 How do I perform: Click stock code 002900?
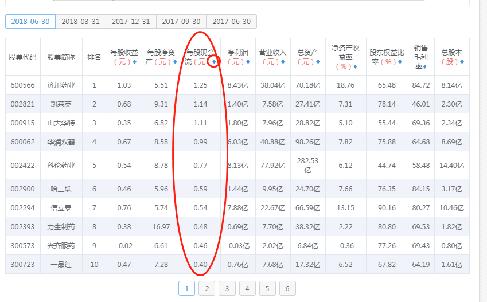tap(23, 189)
